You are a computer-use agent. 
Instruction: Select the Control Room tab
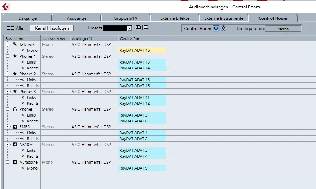coord(273,18)
